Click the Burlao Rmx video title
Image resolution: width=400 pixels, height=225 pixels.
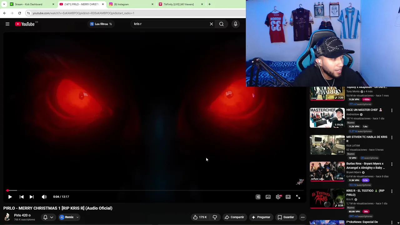[365, 166]
